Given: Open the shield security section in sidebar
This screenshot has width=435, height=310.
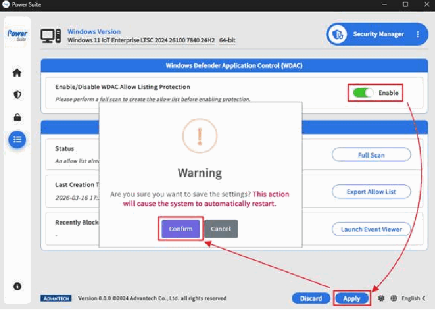Looking at the screenshot, I should pyautogui.click(x=17, y=95).
